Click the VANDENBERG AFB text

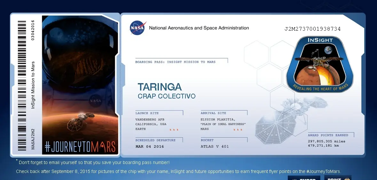point(150,120)
